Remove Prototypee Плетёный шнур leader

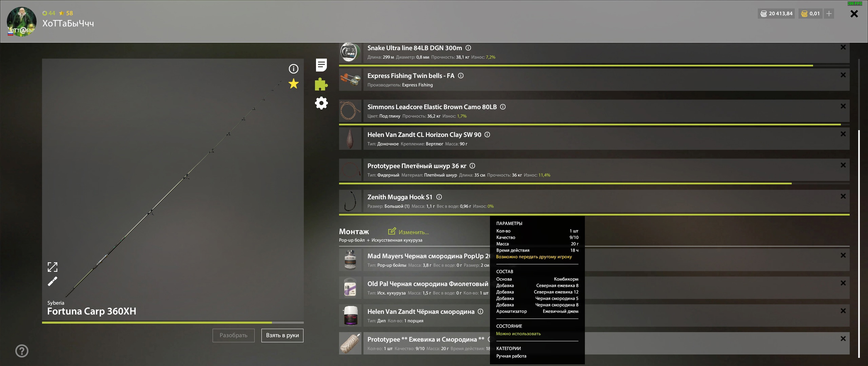[843, 165]
